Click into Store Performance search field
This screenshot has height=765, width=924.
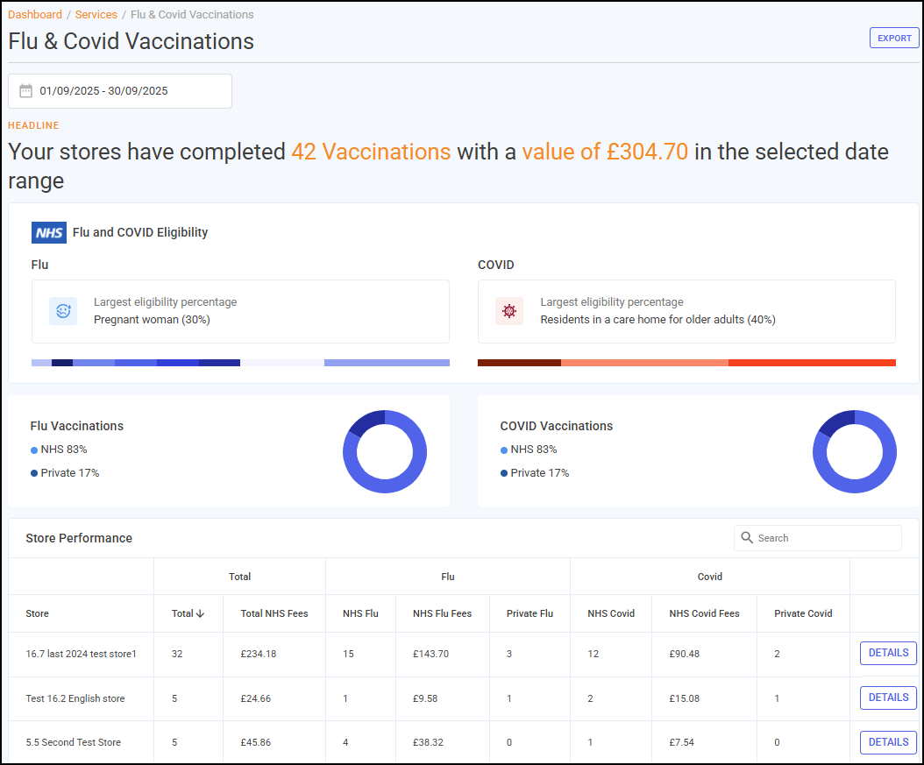point(824,538)
